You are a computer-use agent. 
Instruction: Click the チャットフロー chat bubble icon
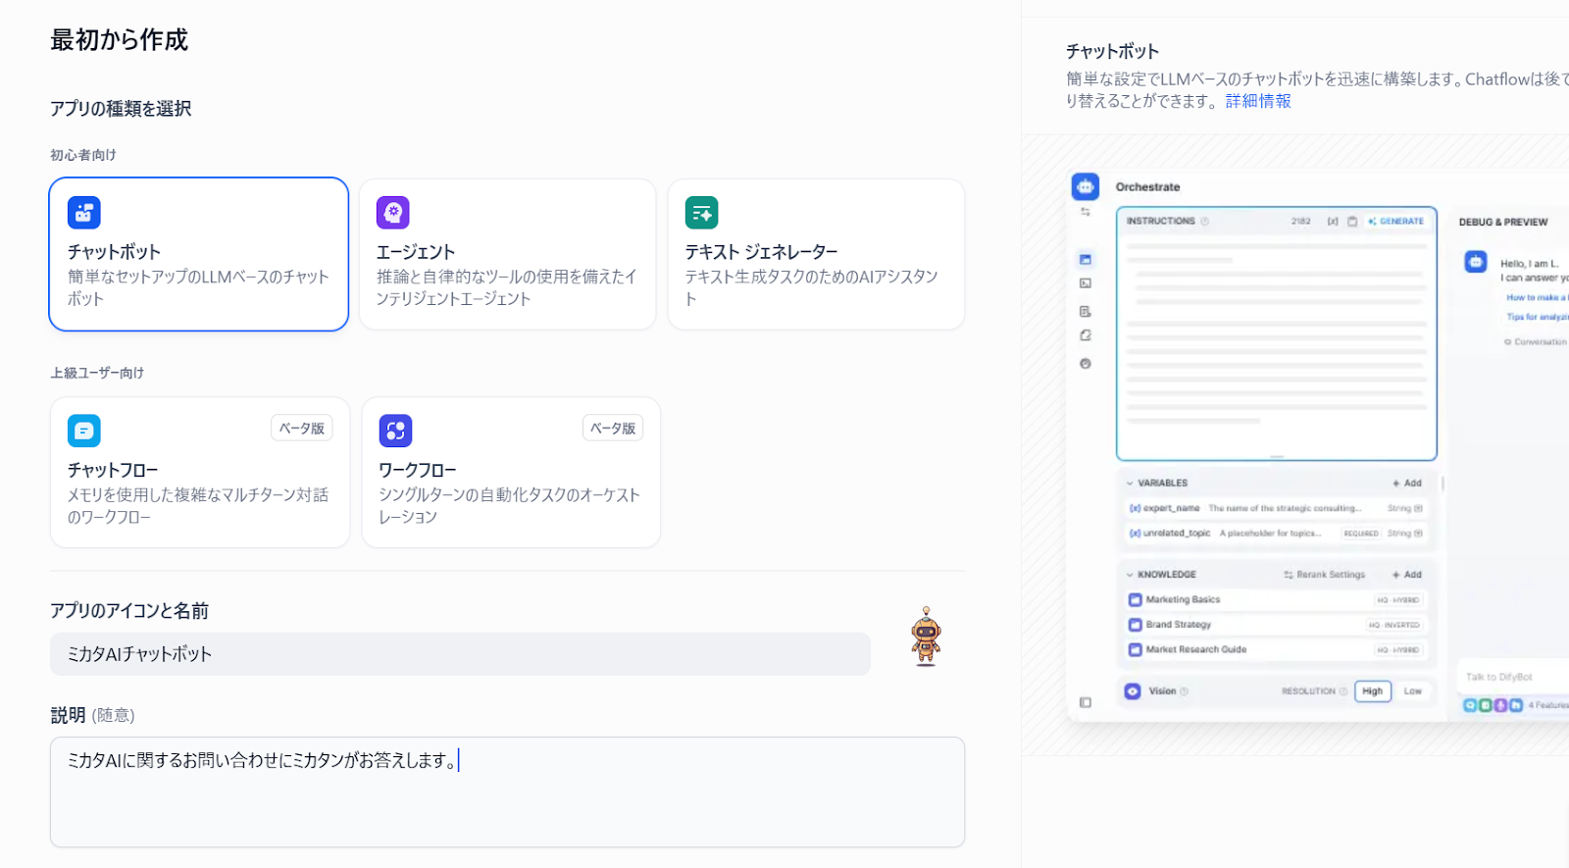coord(84,431)
